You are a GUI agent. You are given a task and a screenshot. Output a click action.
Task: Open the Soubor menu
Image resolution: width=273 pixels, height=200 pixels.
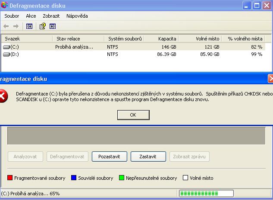click(x=12, y=16)
